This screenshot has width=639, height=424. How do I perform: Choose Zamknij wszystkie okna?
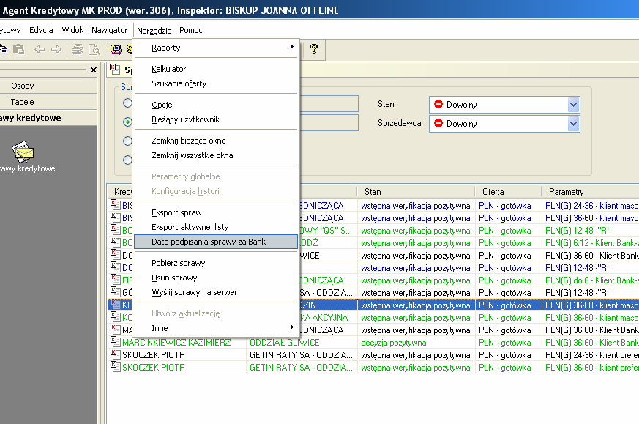[216, 155]
